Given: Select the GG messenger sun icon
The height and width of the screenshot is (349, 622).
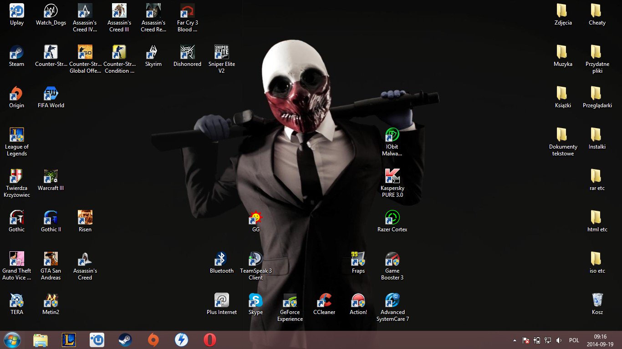Looking at the screenshot, I should [256, 221].
